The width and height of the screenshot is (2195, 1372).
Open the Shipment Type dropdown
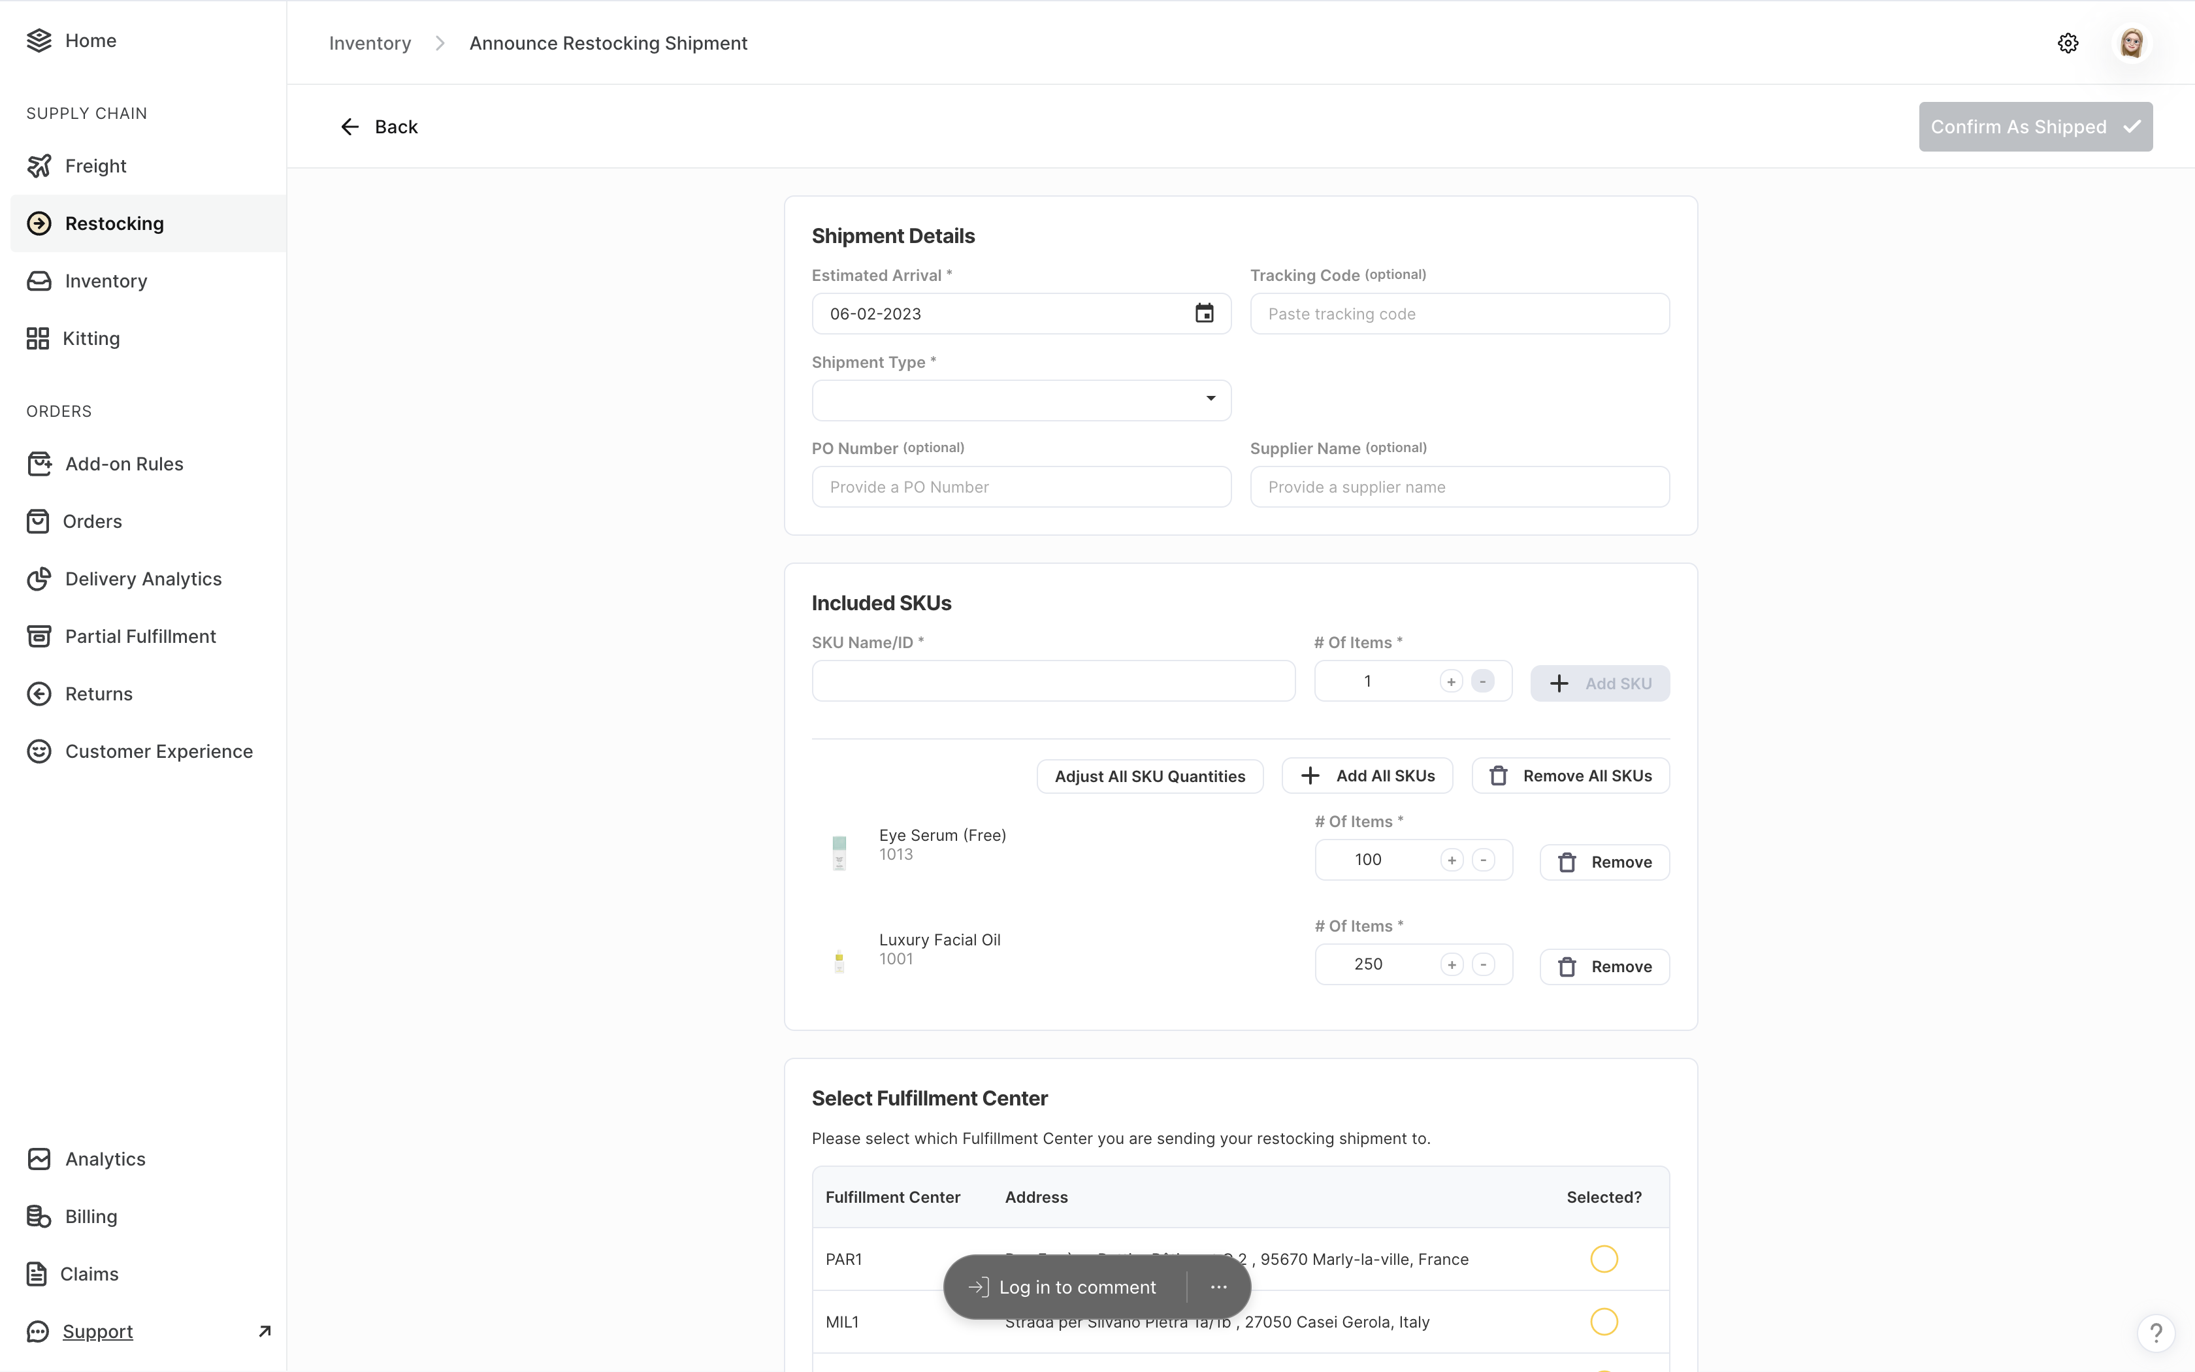click(1021, 400)
